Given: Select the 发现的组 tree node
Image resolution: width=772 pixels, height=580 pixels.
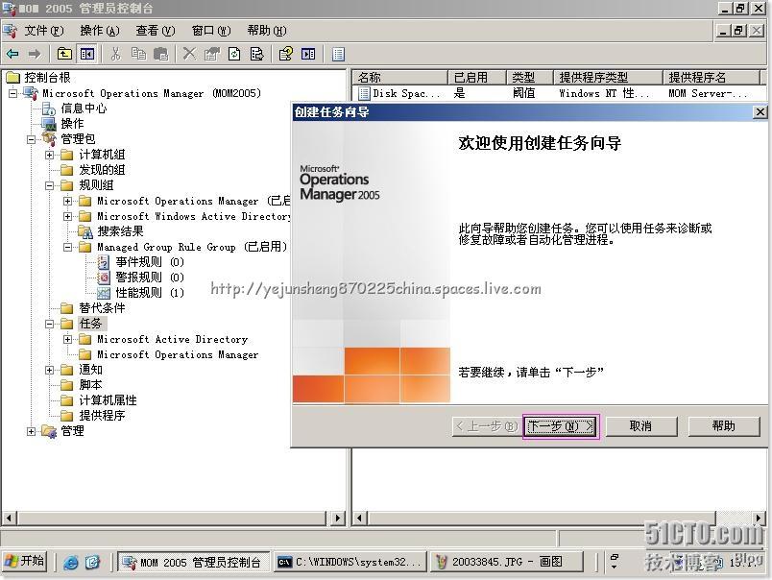Looking at the screenshot, I should (x=102, y=170).
